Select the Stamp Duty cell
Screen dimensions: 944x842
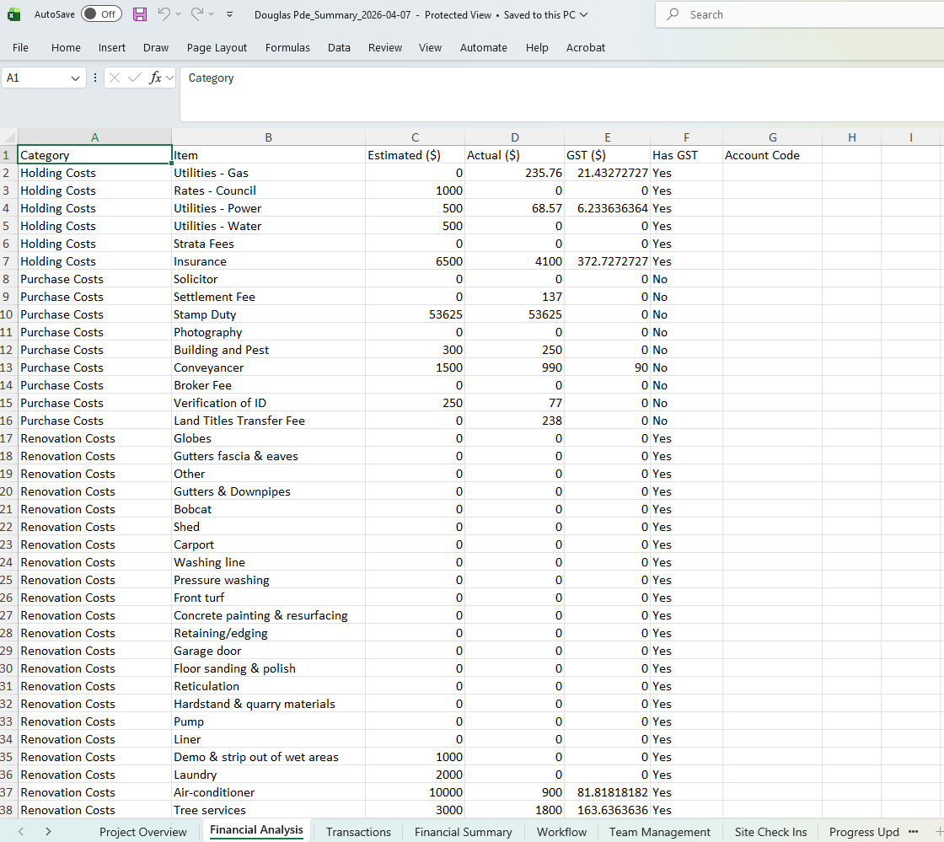pyautogui.click(x=269, y=314)
